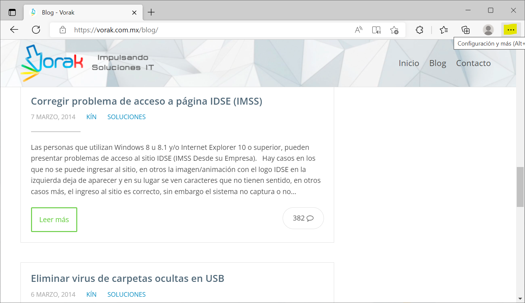This screenshot has width=525, height=303.
Task: Minimize the browser window
Action: click(468, 10)
